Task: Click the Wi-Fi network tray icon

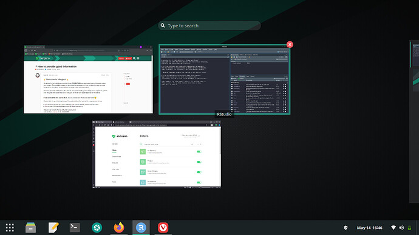Action: (393, 228)
